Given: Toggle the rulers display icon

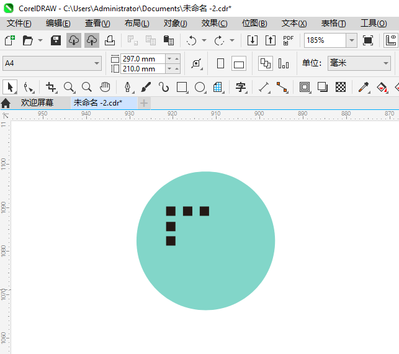Looking at the screenshot, I should (391, 40).
